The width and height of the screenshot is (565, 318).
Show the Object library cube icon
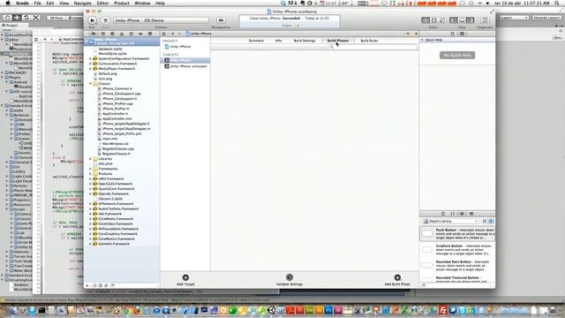[x=462, y=214]
